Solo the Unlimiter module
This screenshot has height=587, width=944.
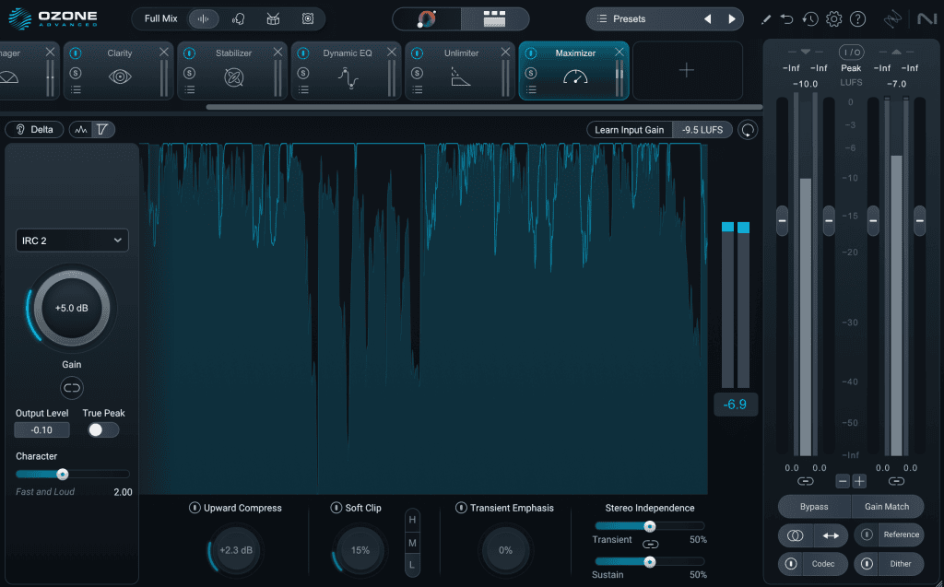click(x=418, y=73)
